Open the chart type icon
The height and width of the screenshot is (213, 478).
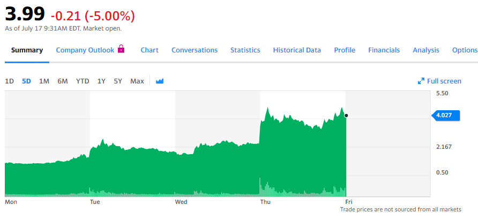[160, 81]
